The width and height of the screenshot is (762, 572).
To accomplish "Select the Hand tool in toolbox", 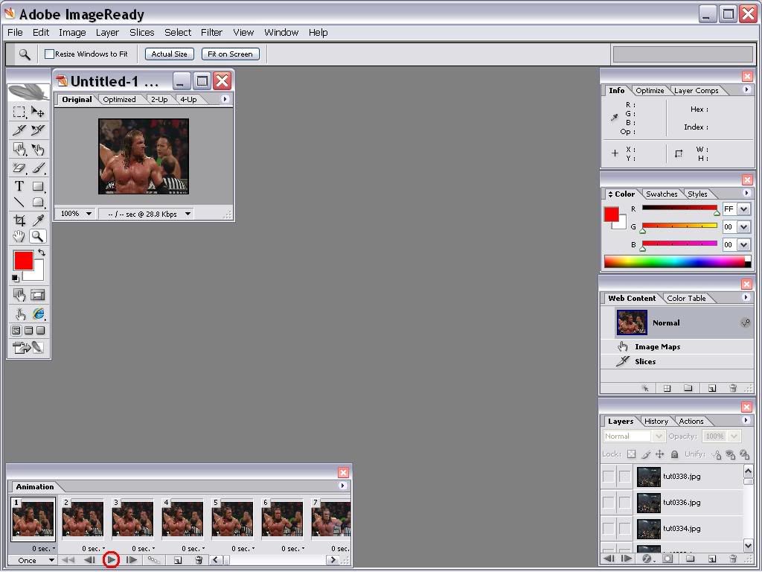I will point(19,237).
